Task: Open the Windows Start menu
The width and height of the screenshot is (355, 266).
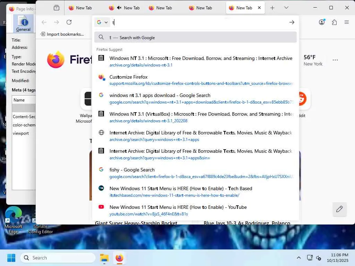Action: tap(11, 258)
